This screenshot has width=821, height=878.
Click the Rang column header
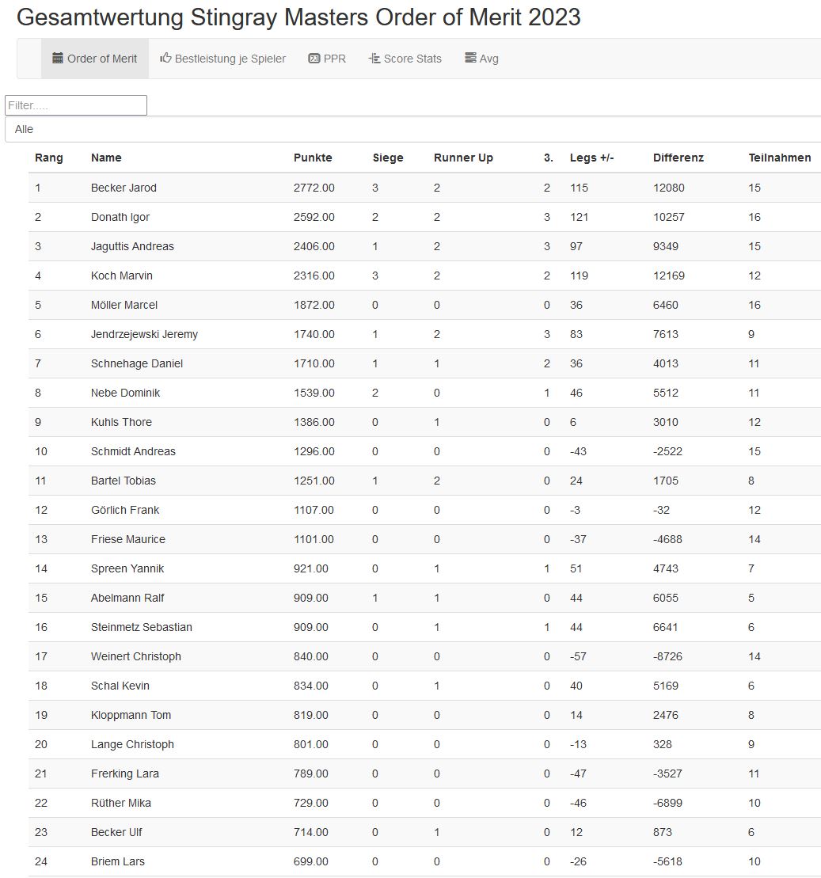(x=48, y=158)
